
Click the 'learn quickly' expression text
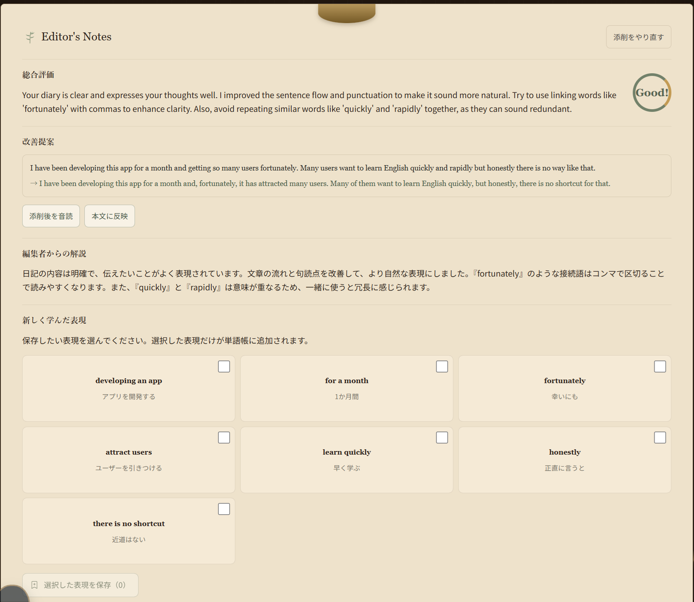pos(347,452)
